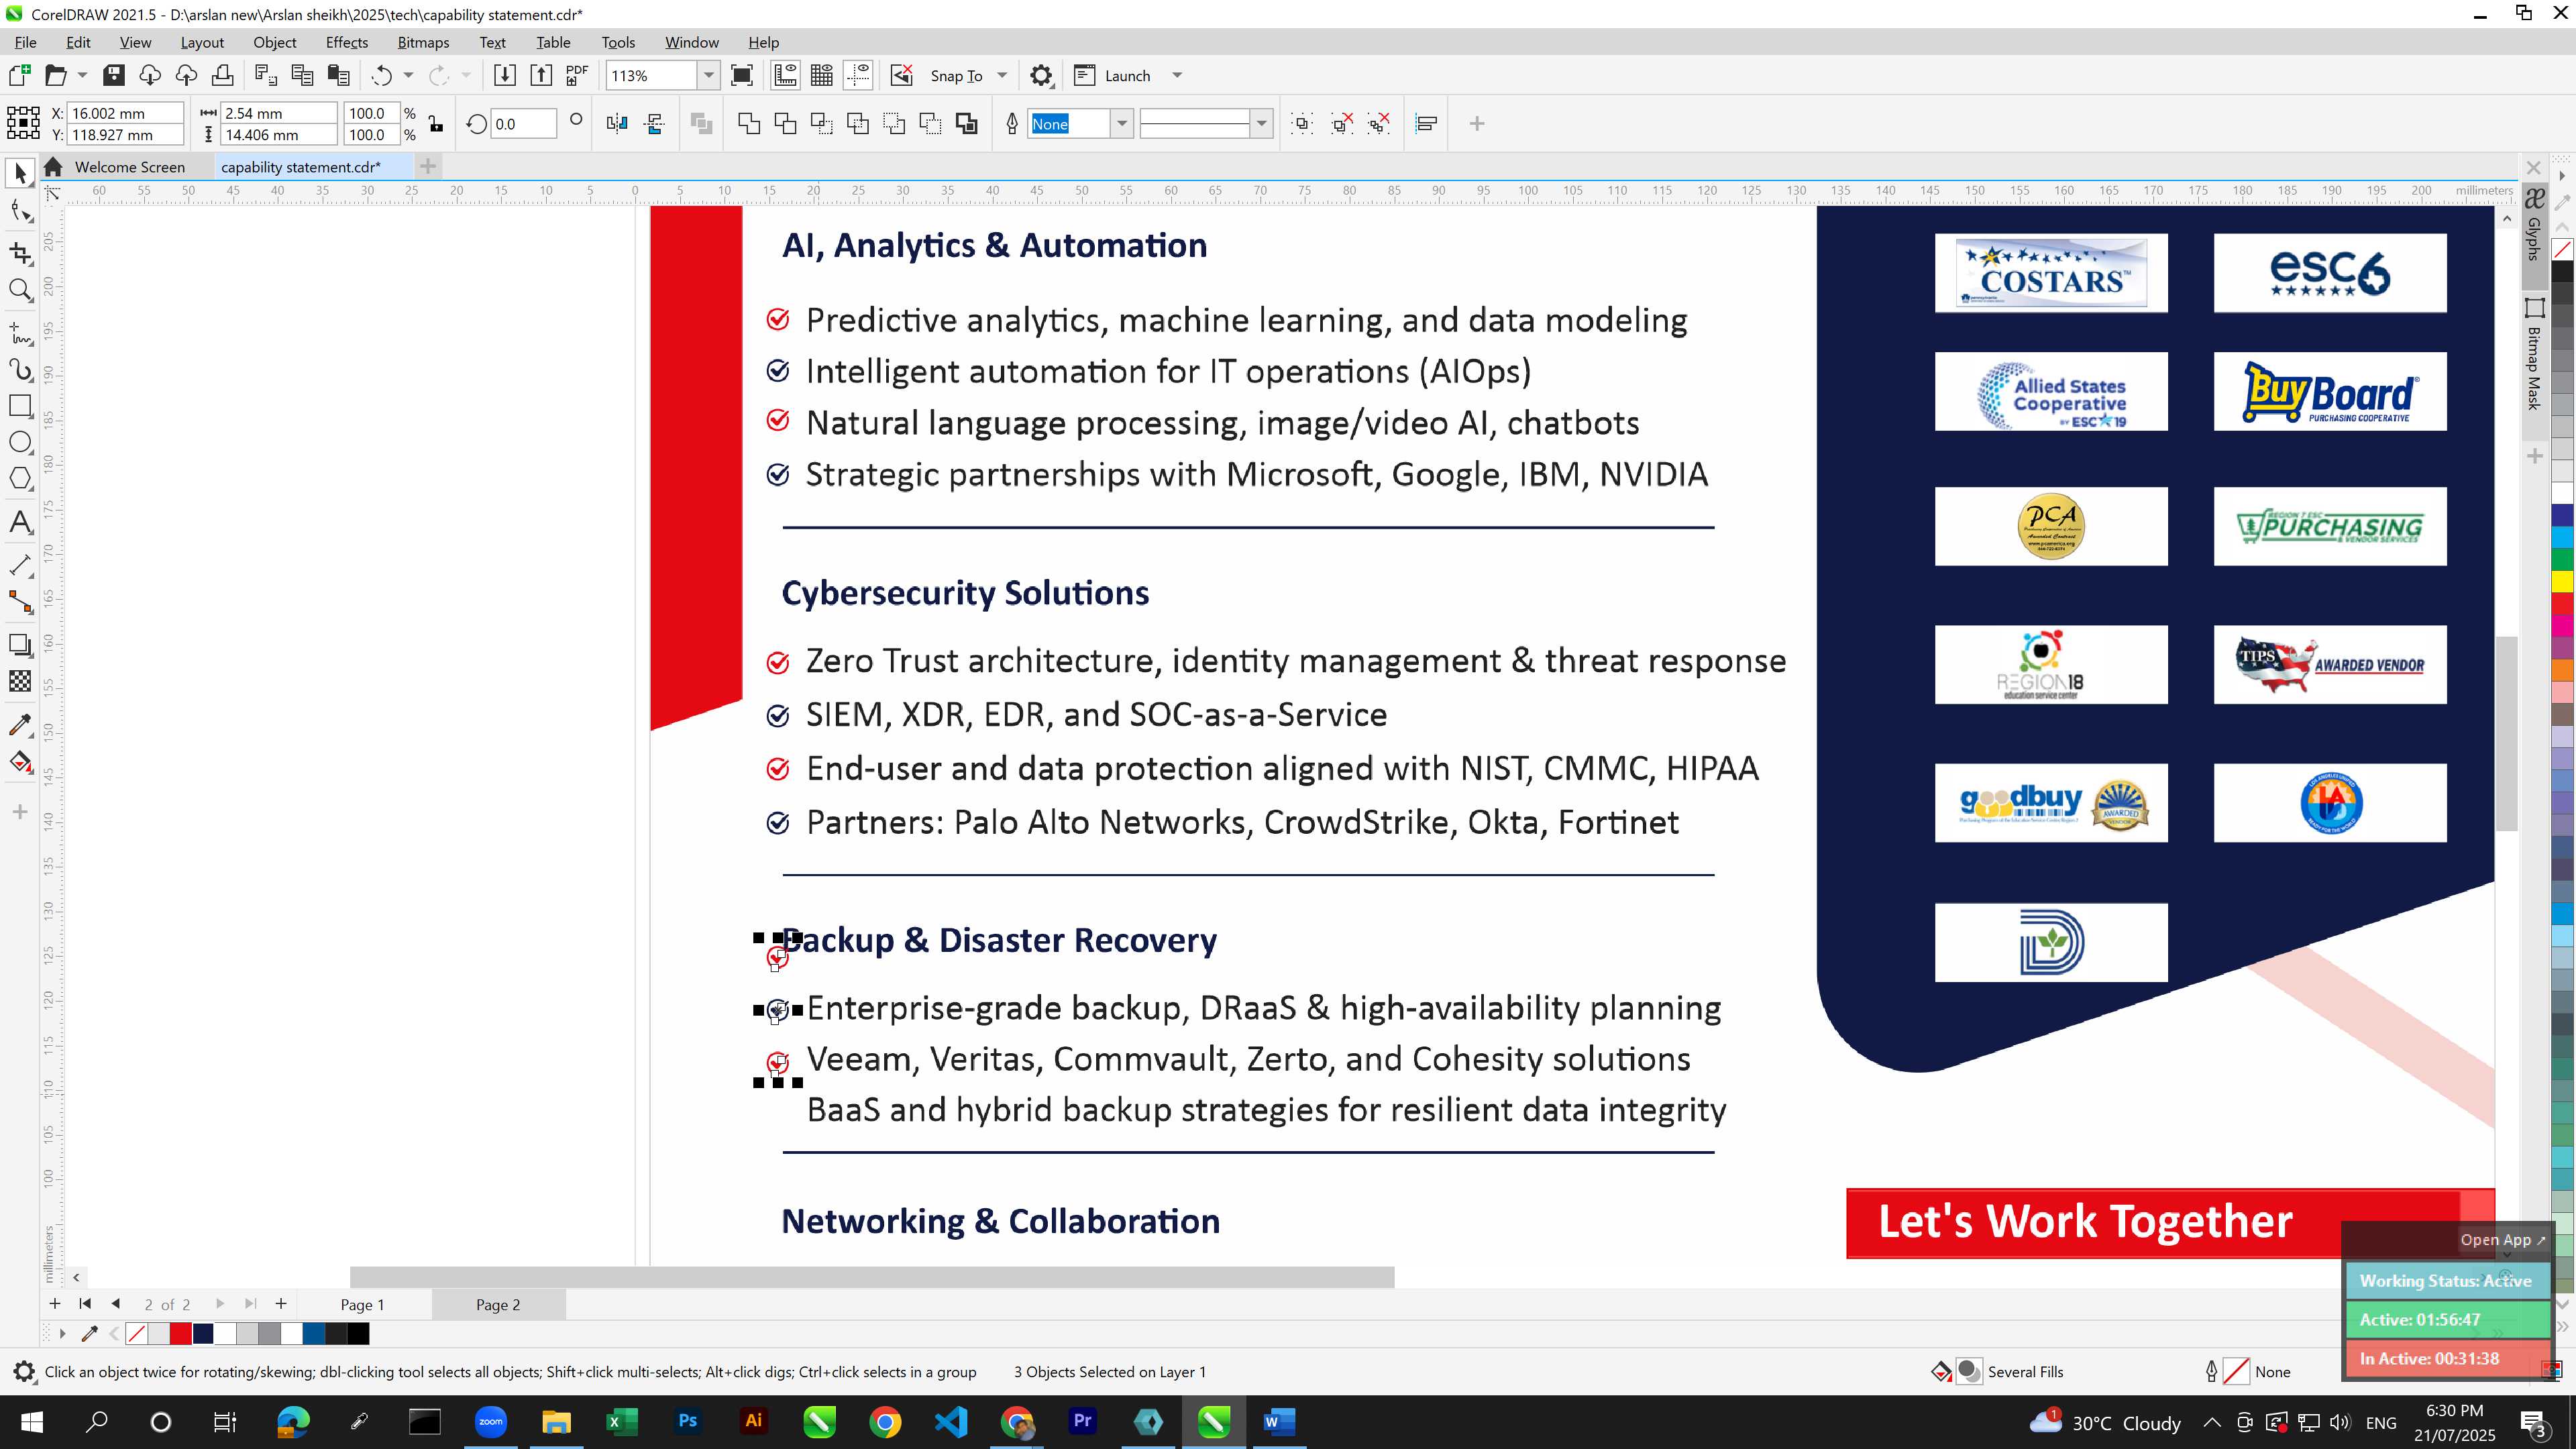Toggle Show guidelines button

pos(858,75)
